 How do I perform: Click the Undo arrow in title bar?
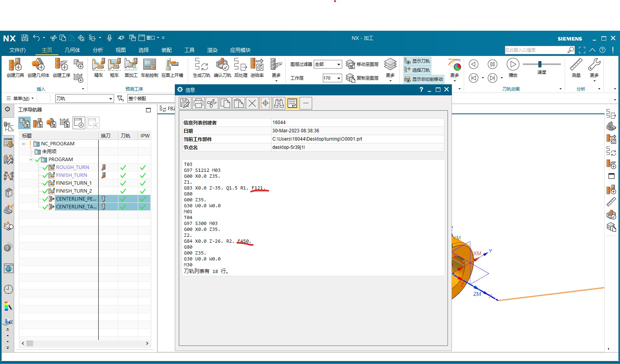click(36, 38)
